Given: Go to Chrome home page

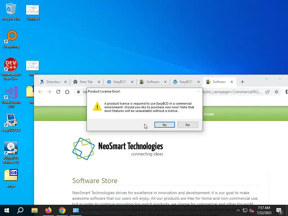Looking at the screenshot, I should pyautogui.click(x=67, y=92).
